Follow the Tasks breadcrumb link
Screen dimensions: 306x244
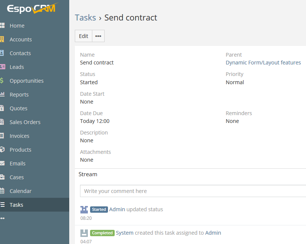point(85,18)
